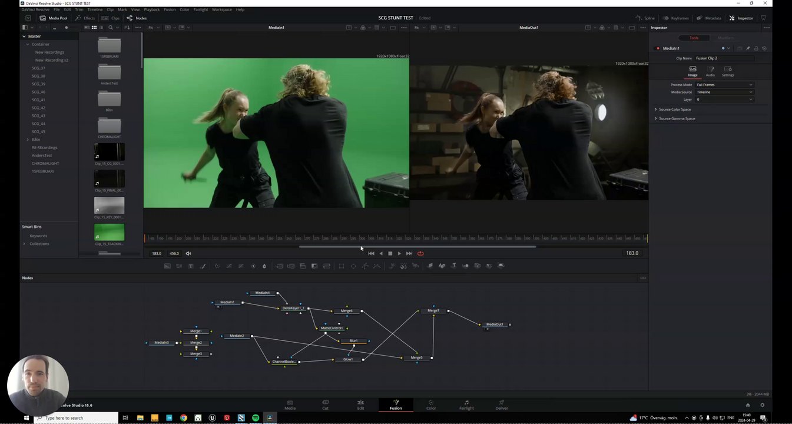Jump to the first frame button
The height and width of the screenshot is (424, 792).
tap(371, 253)
